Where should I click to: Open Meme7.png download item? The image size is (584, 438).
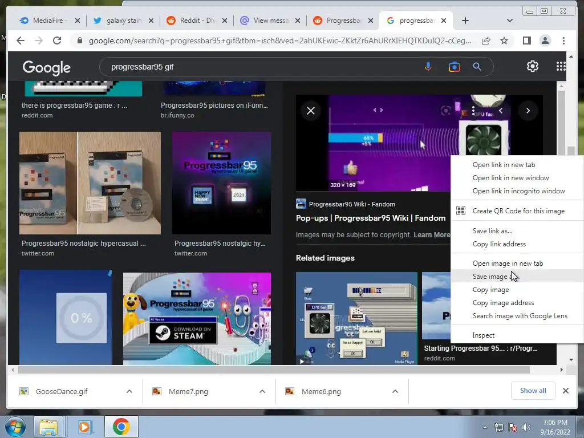[188, 391]
